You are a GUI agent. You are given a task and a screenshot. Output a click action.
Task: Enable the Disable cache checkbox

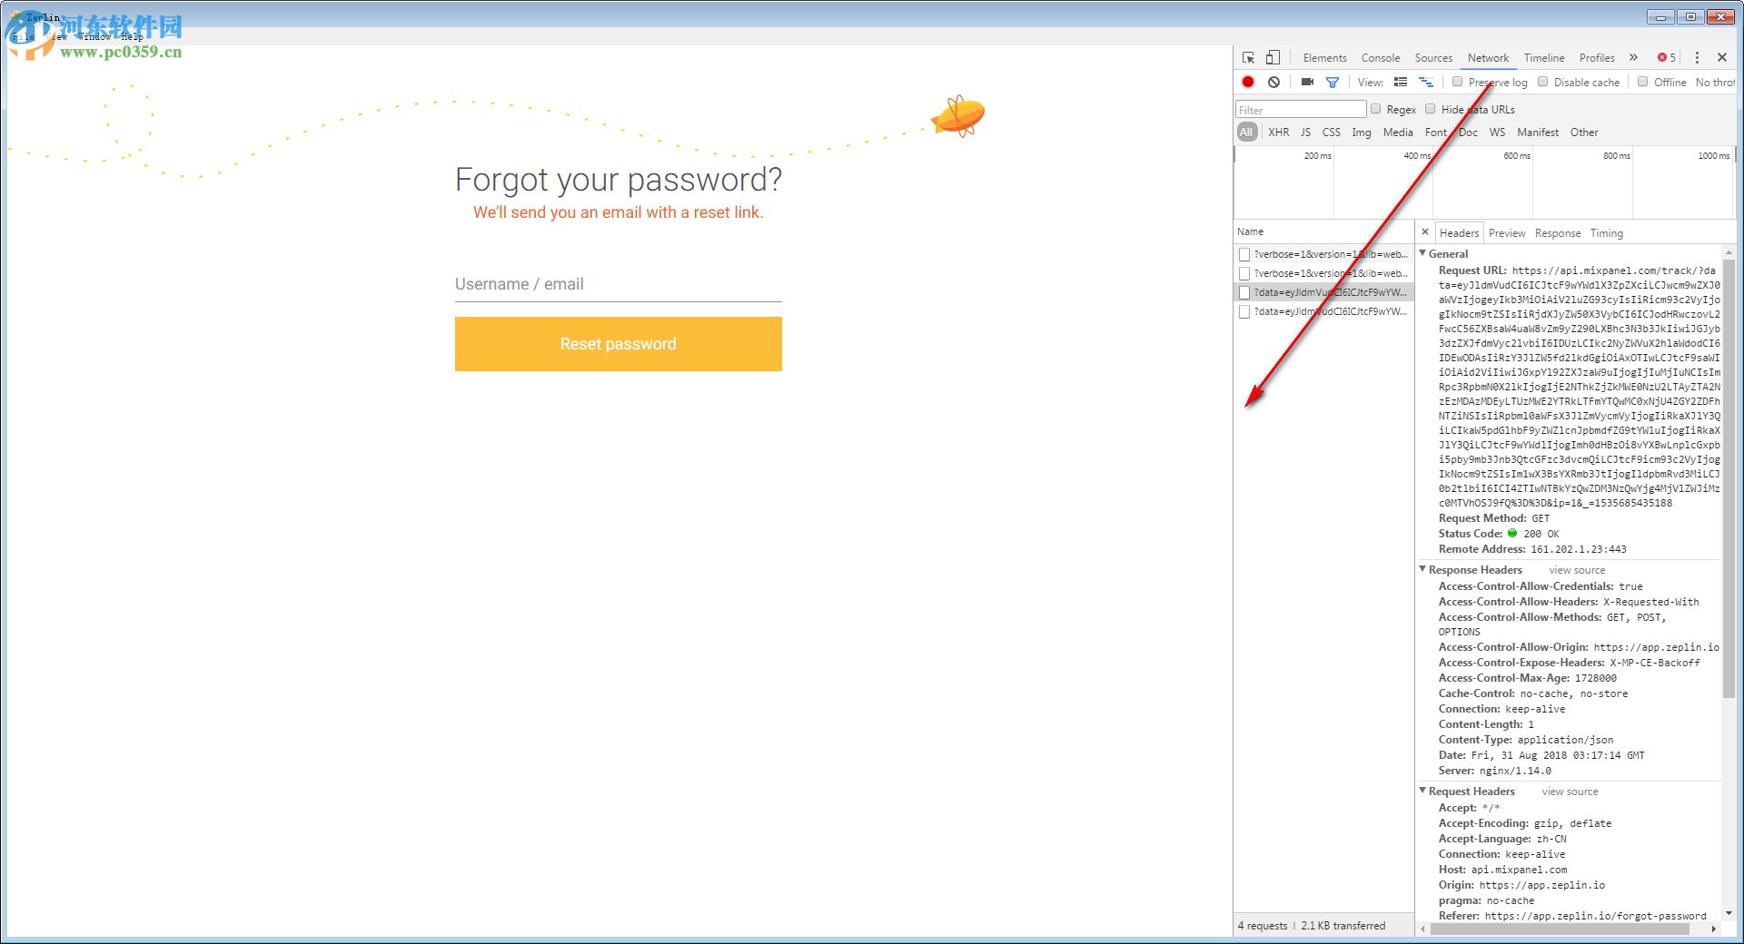[x=1542, y=82]
